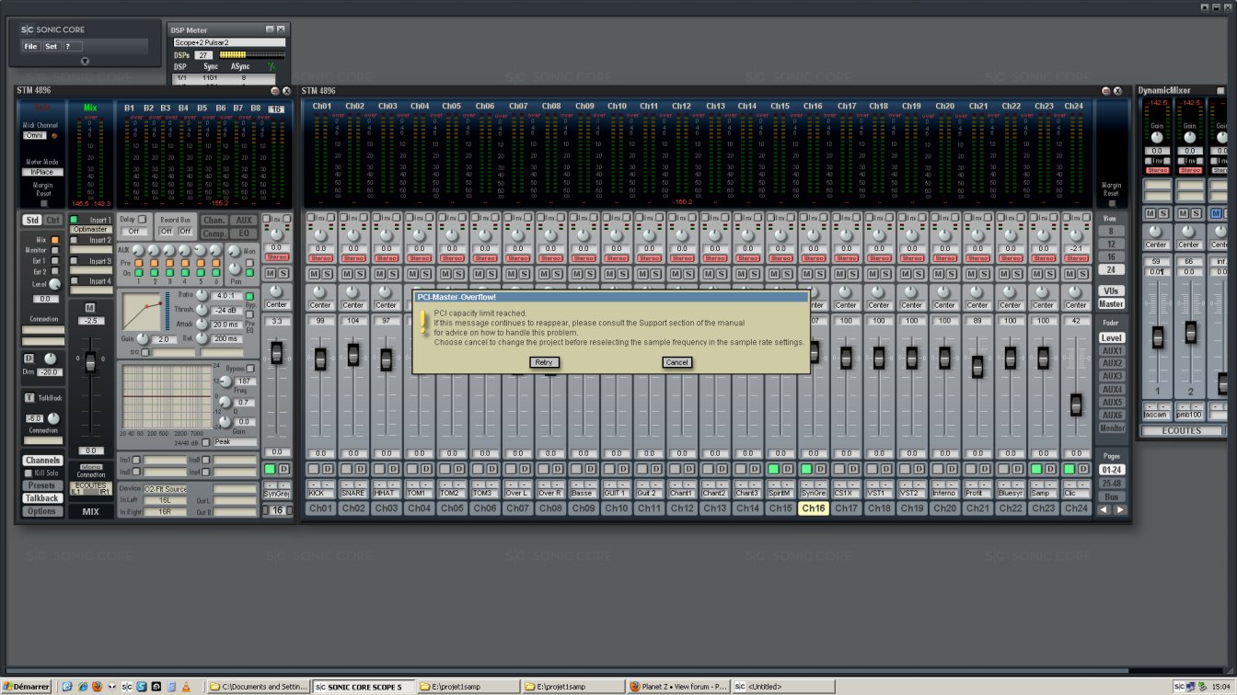Open the Midi Channel Omni dropdown
This screenshot has height=695, width=1237.
pyautogui.click(x=35, y=135)
